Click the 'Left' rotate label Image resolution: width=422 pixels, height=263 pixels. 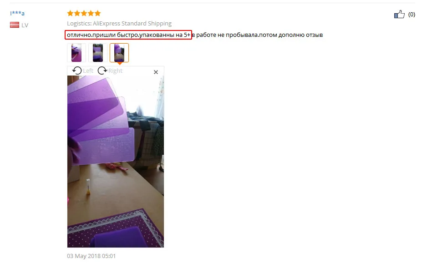coord(88,71)
